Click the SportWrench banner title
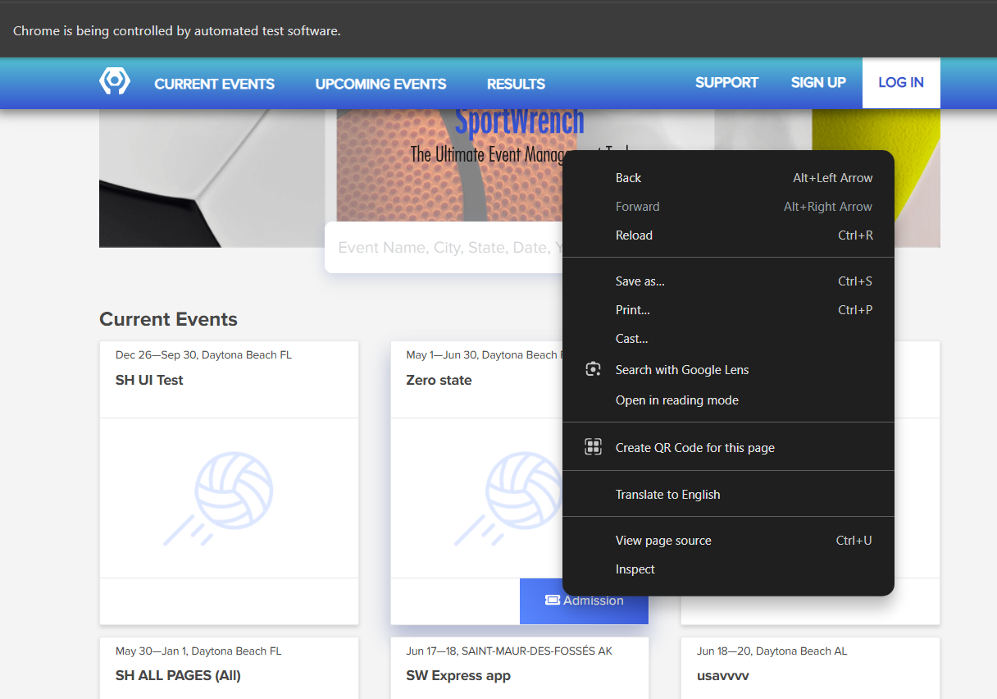 [520, 122]
